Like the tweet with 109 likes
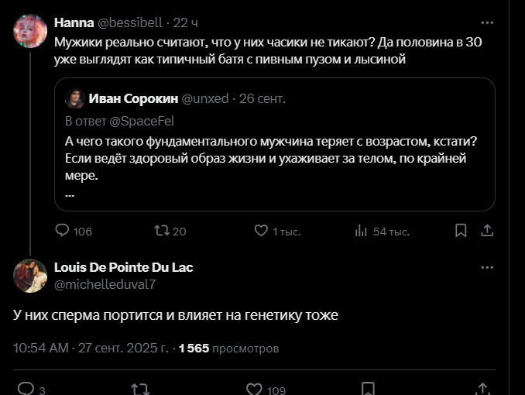525x395 pixels. (254, 389)
